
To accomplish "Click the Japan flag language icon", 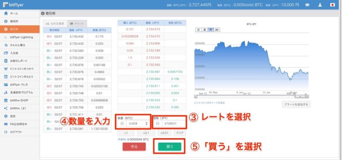I will [x=333, y=5].
